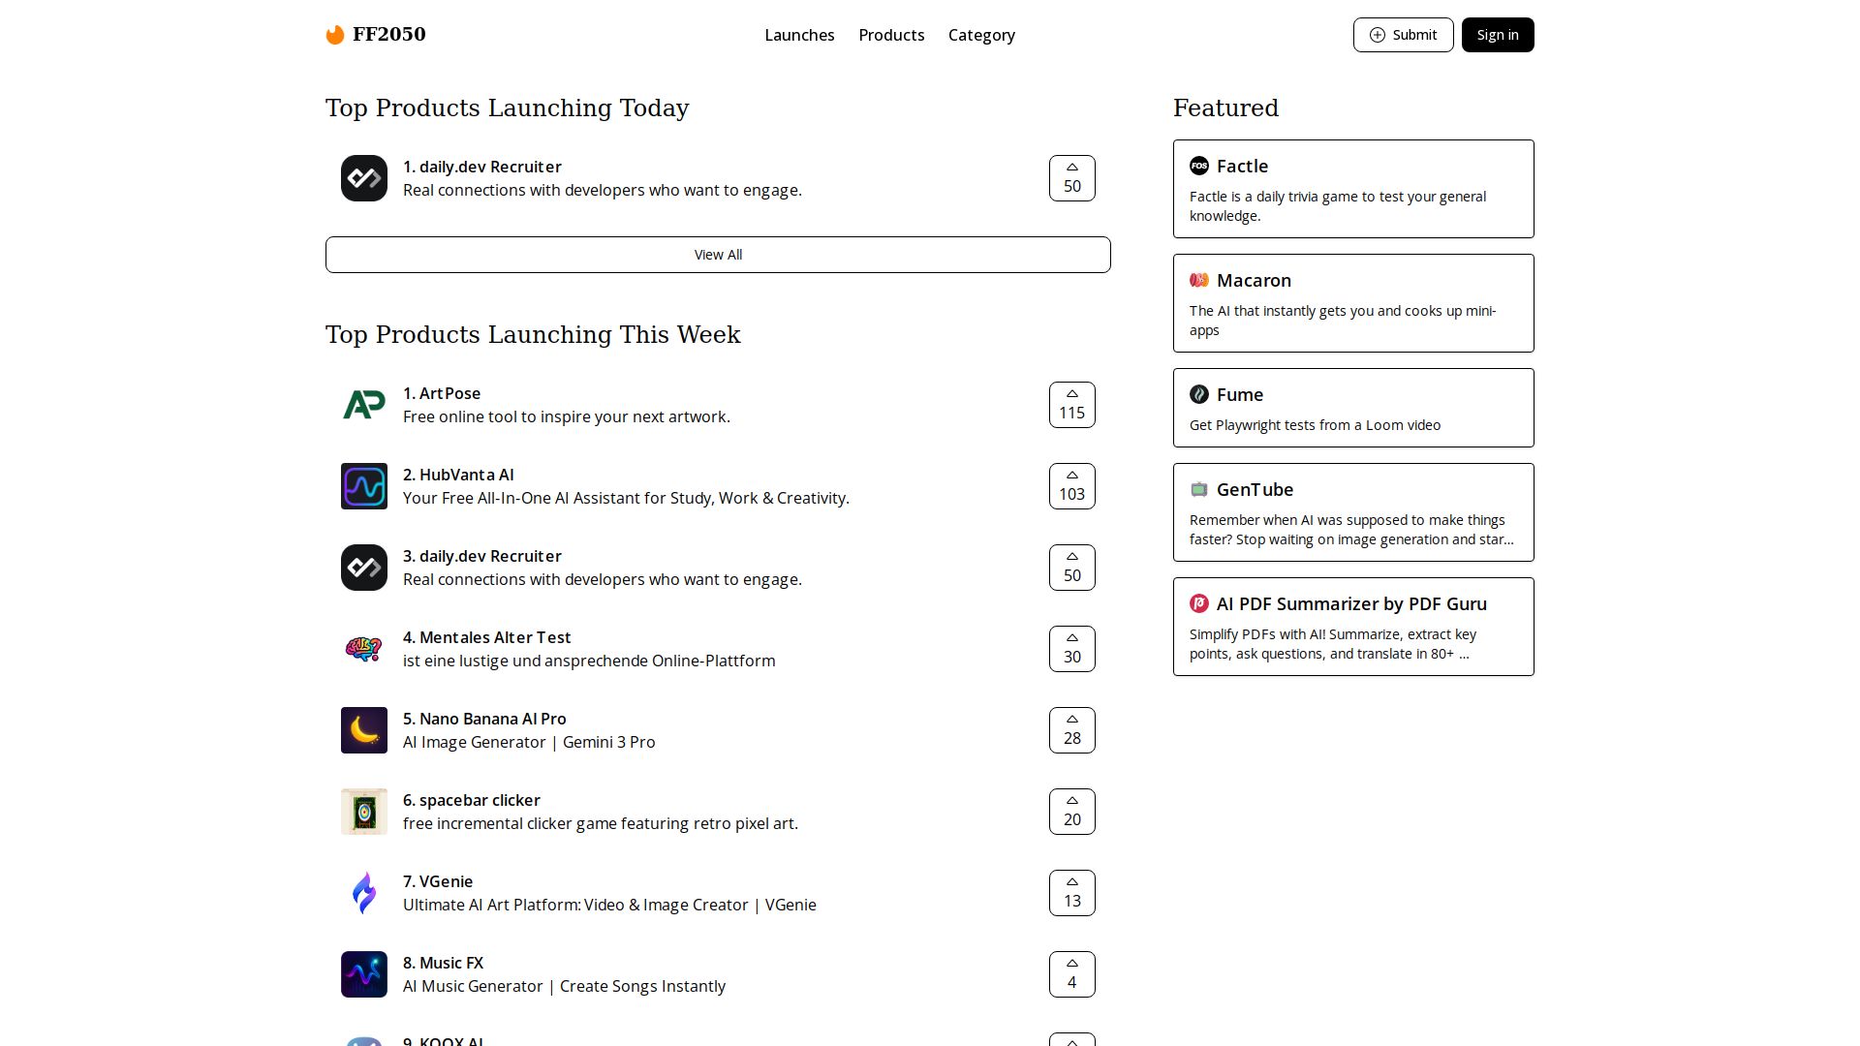This screenshot has width=1860, height=1046.
Task: Click the Sign in button
Action: click(1497, 35)
